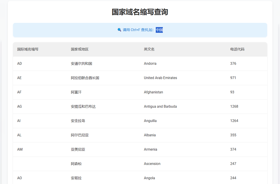Viewport: 280px width, 184px height.
Task: Click the 阿富汗 cell
Action: click(x=76, y=92)
